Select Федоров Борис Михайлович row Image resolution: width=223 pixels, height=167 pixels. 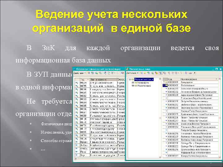pos(190,153)
